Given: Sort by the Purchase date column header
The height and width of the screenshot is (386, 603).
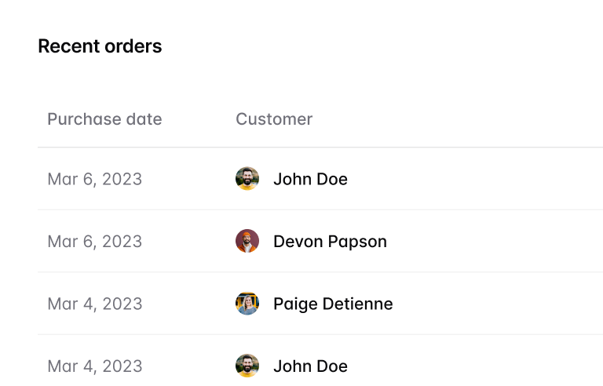Looking at the screenshot, I should tap(104, 119).
